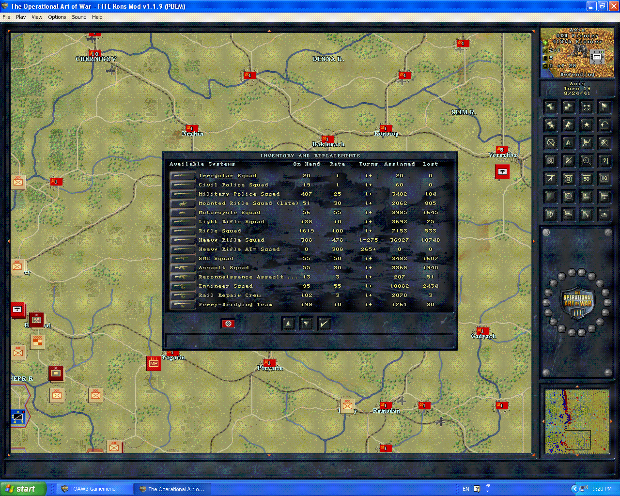The height and width of the screenshot is (496, 620).
Task: Click the question mark help panel button
Action: pos(604,161)
